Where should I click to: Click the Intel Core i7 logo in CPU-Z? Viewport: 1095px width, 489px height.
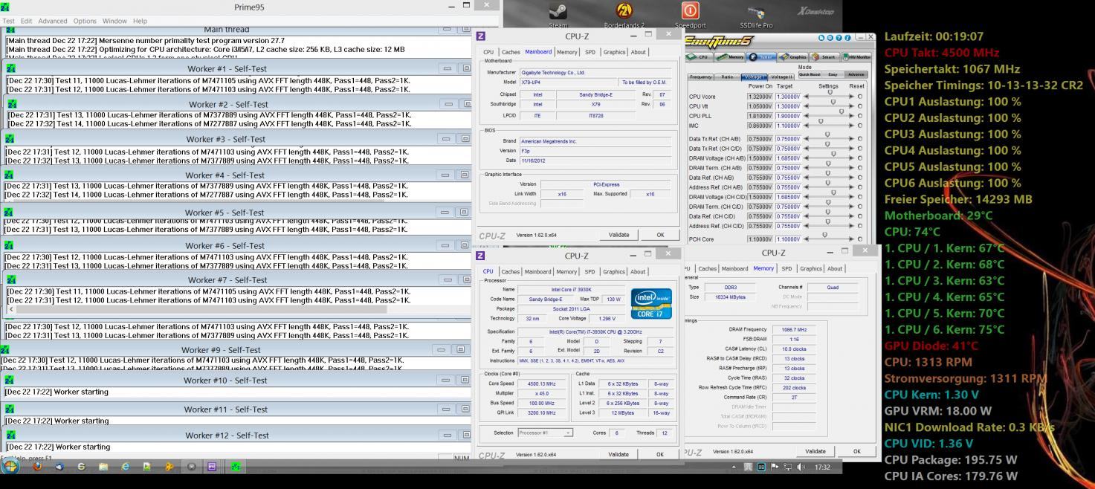[651, 304]
